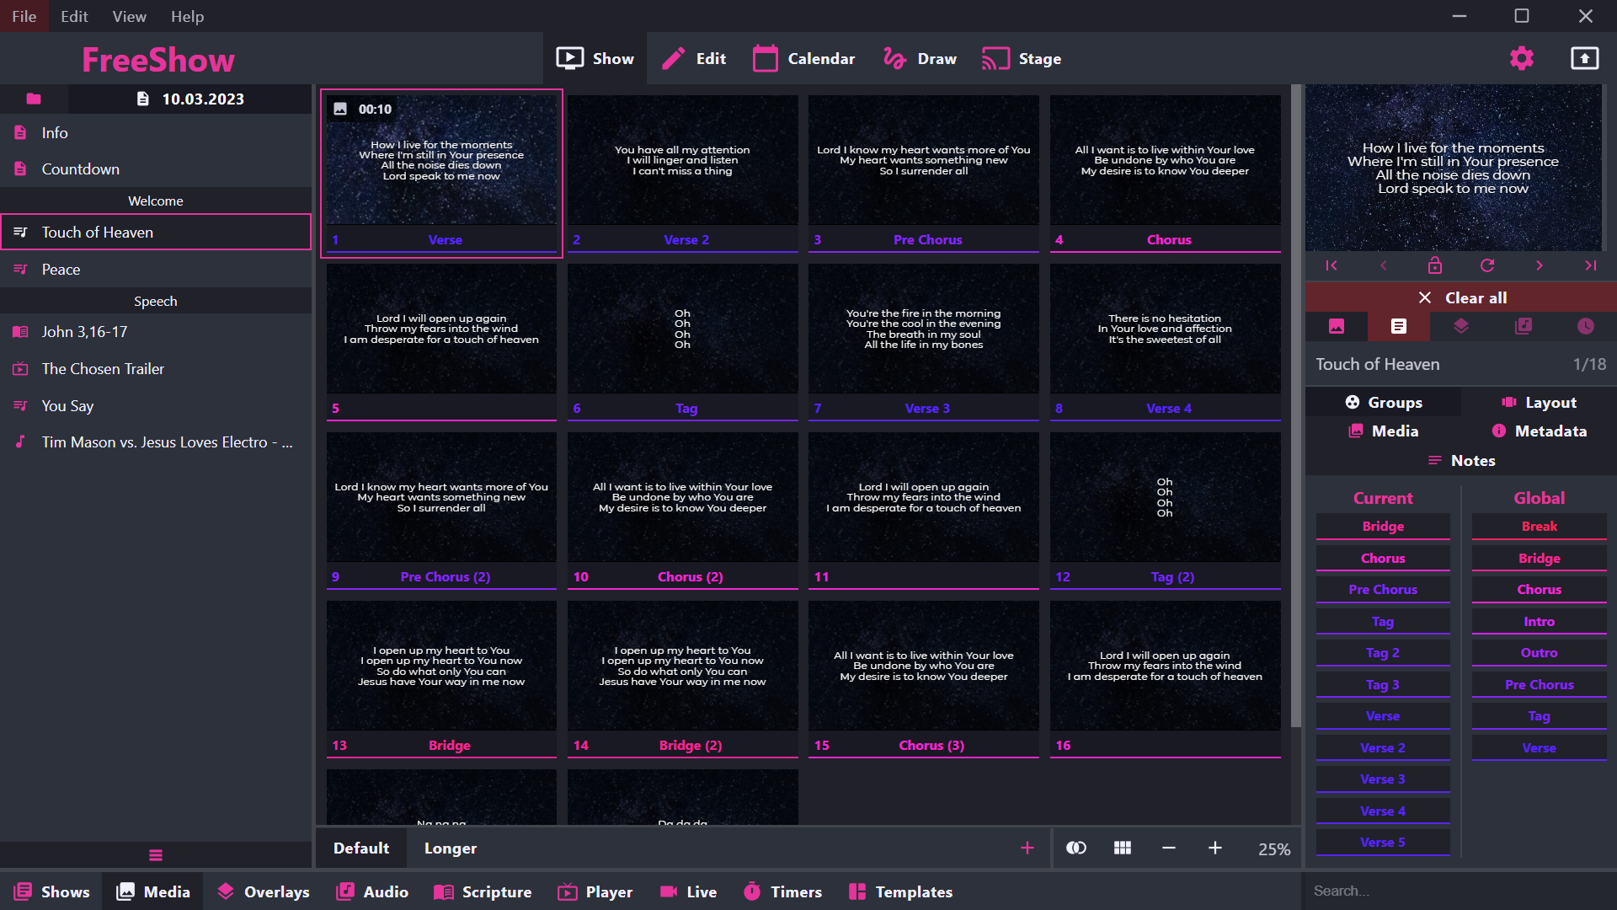Toggle output blackout with the double-circle icon
1617x910 pixels.
point(1075,848)
